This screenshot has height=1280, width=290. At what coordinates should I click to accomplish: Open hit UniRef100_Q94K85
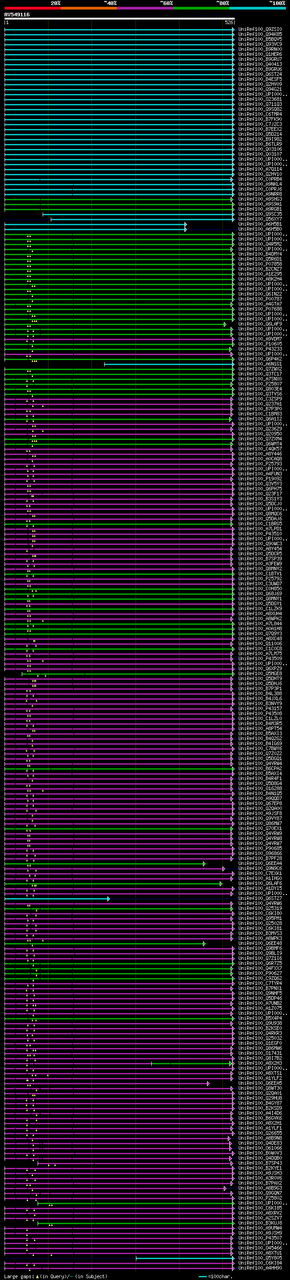[x=260, y=35]
